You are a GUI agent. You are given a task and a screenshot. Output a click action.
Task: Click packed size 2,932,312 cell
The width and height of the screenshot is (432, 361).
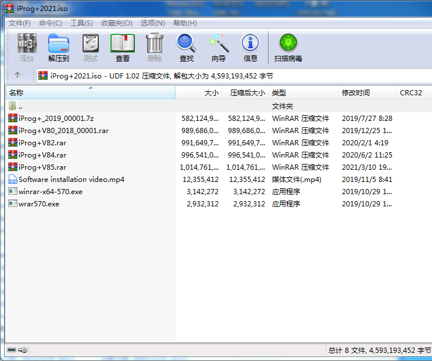pyautogui.click(x=249, y=204)
